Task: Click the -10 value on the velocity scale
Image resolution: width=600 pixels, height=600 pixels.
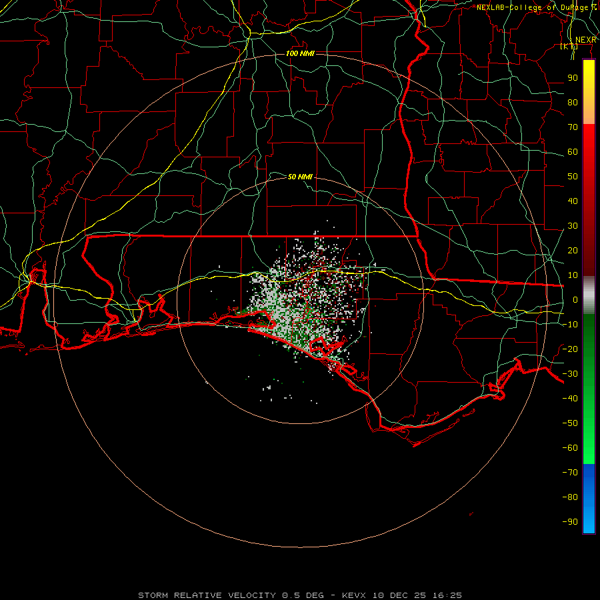Action: pyautogui.click(x=570, y=325)
